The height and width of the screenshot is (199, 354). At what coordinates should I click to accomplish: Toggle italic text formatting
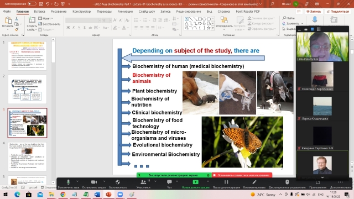pos(74,28)
